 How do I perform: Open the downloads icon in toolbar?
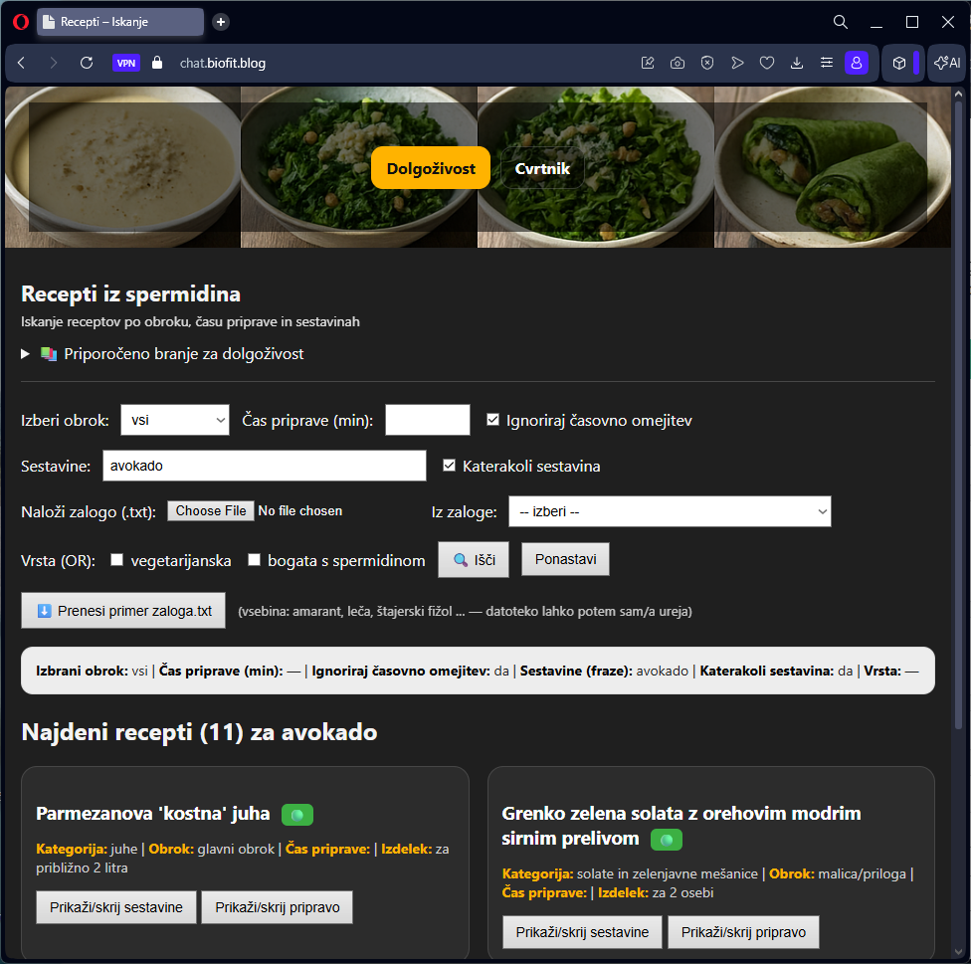[x=797, y=63]
